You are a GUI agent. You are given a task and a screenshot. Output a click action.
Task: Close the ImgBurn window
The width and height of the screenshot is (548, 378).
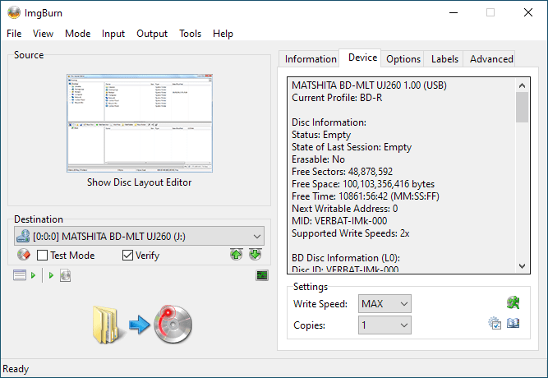(x=528, y=12)
